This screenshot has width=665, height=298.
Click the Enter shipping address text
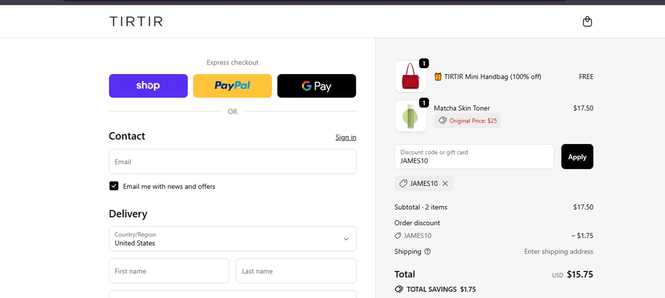pos(559,251)
